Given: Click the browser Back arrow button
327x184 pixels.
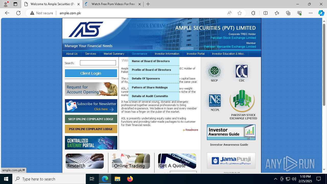Looking at the screenshot, I should [7, 13].
